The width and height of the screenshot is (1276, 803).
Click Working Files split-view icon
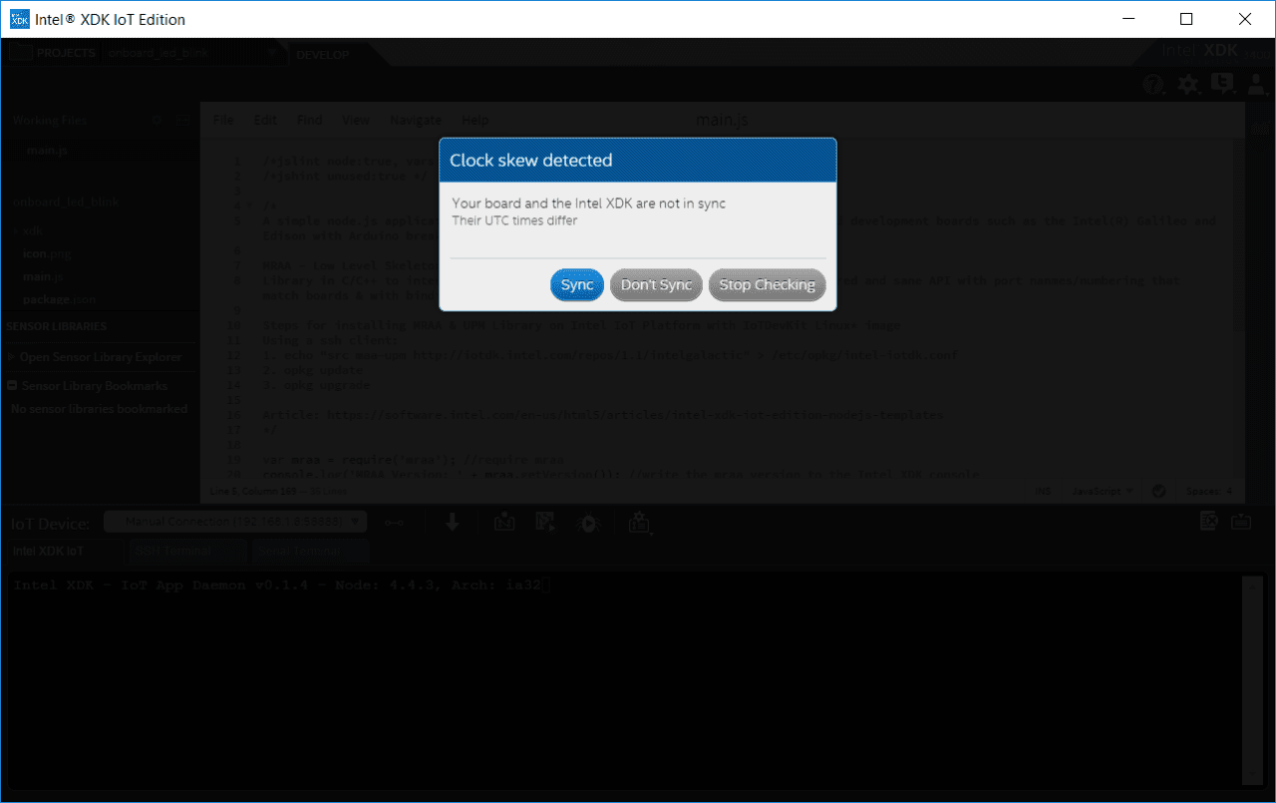(182, 120)
